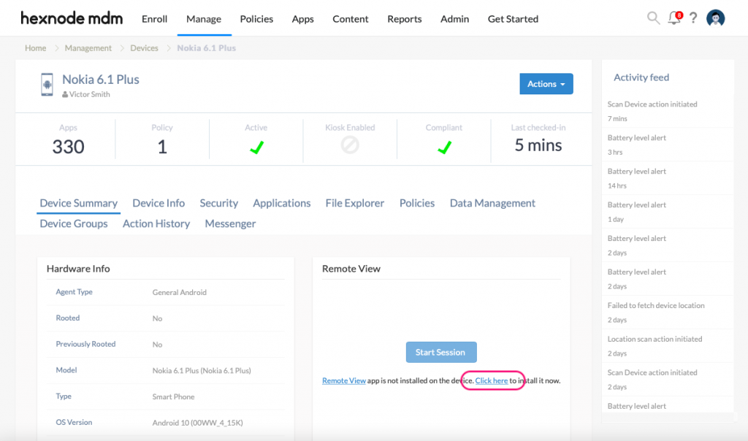Switch to the File Explorer tab

click(354, 203)
